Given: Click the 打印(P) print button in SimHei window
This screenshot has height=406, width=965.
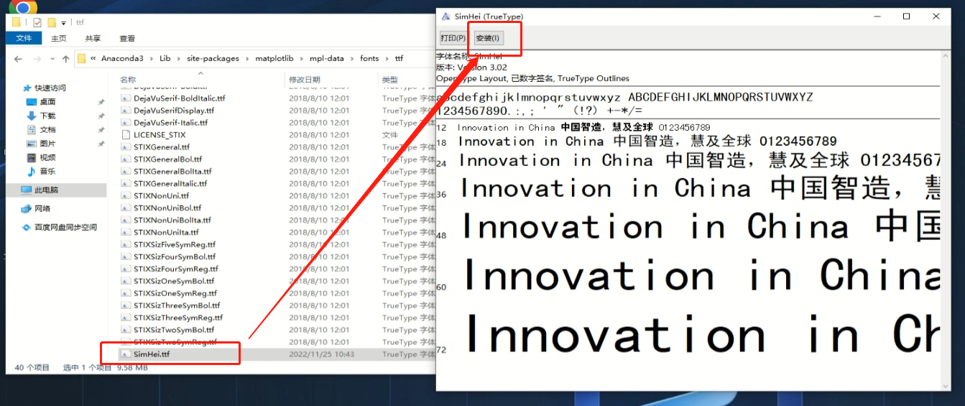Looking at the screenshot, I should coord(453,38).
